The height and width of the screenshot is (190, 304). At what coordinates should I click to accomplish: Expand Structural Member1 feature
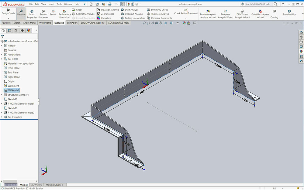[x=2, y=95]
